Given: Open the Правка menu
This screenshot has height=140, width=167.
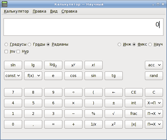Looking at the screenshot, I should (39, 11).
